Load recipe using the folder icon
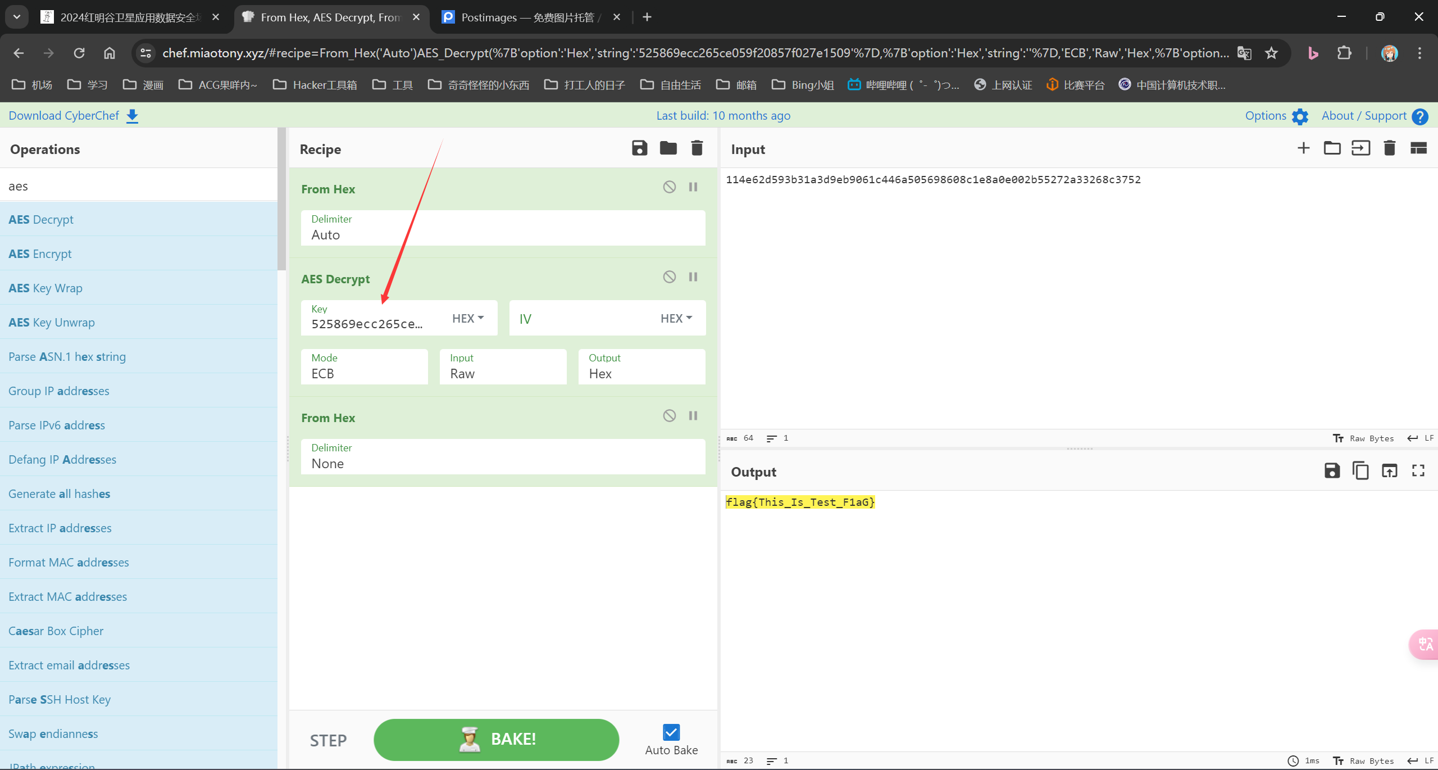 coord(668,148)
